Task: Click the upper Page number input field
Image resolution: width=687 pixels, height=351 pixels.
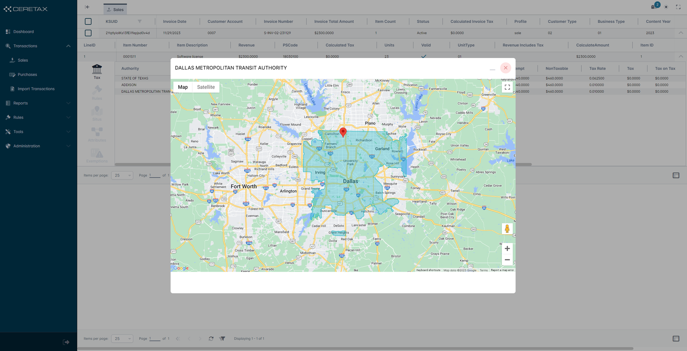Action: click(x=155, y=175)
